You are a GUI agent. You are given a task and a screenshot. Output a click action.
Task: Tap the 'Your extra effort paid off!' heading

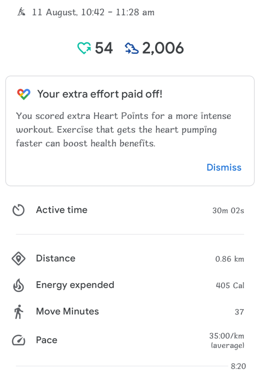pos(100,94)
